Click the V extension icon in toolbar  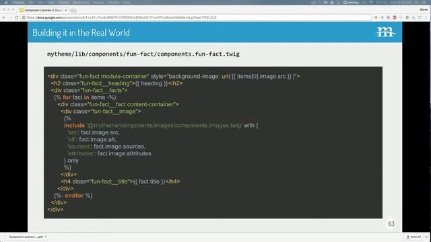pos(382,17)
